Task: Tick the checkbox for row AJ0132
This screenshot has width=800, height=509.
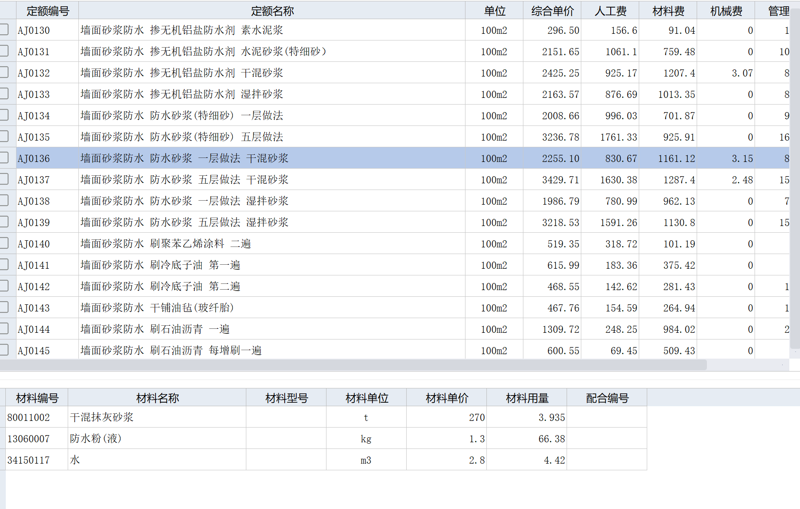Action: pos(4,73)
